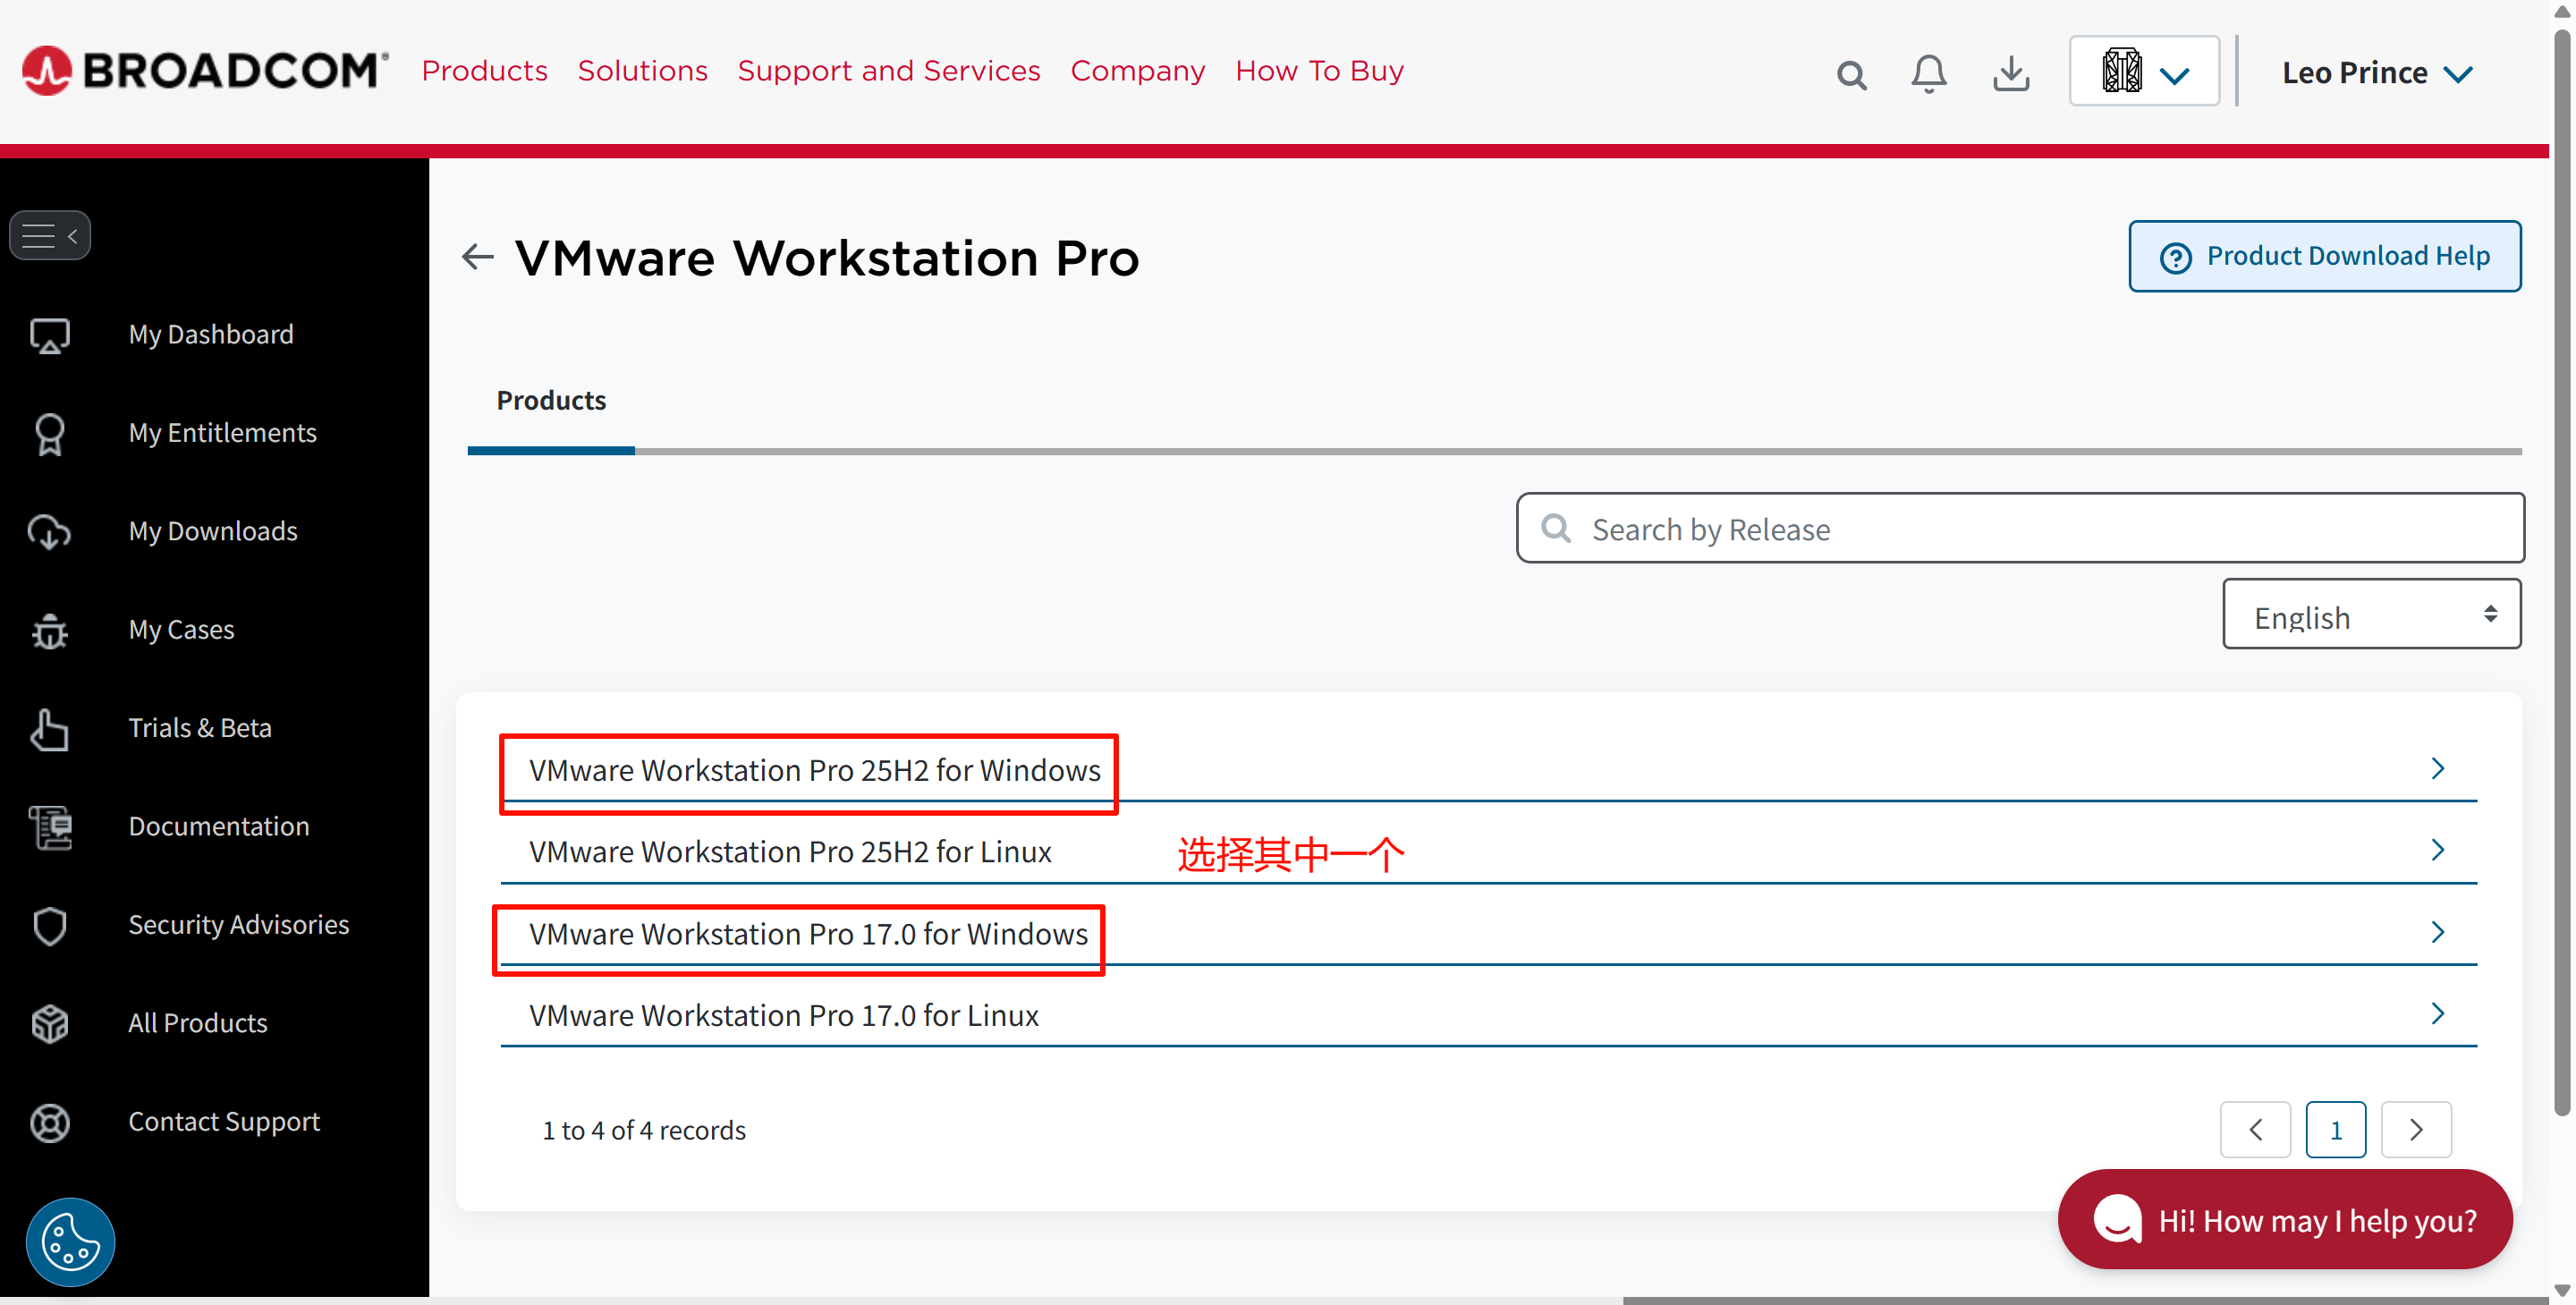Go to next page in pagination
2576x1305 pixels.
[2415, 1129]
